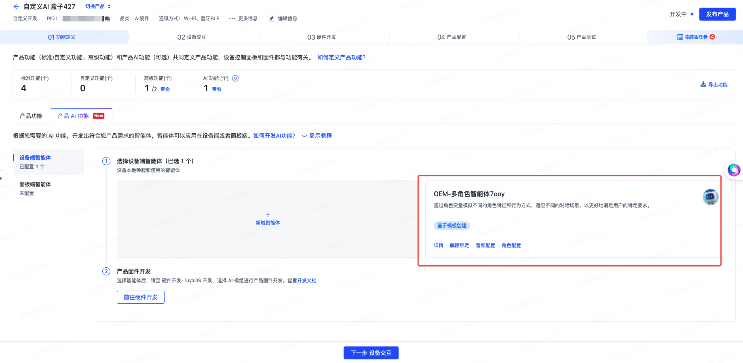Open the floating AI assistant icon
The width and height of the screenshot is (743, 363).
tap(733, 170)
